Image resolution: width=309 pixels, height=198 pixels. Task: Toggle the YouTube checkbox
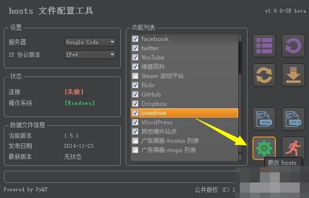135,57
